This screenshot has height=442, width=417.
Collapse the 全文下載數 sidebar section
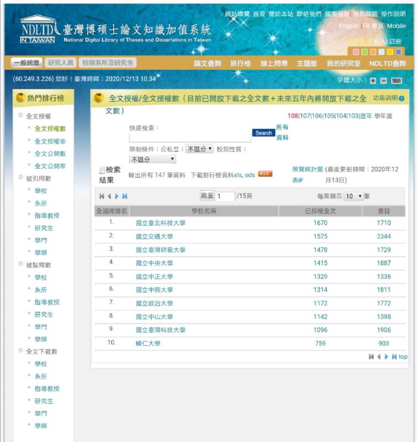pos(20,350)
